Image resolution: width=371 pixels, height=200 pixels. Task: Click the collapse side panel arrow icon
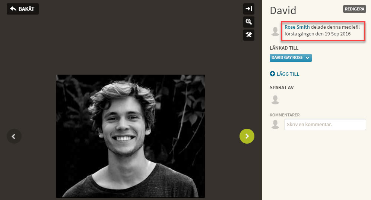click(x=249, y=9)
